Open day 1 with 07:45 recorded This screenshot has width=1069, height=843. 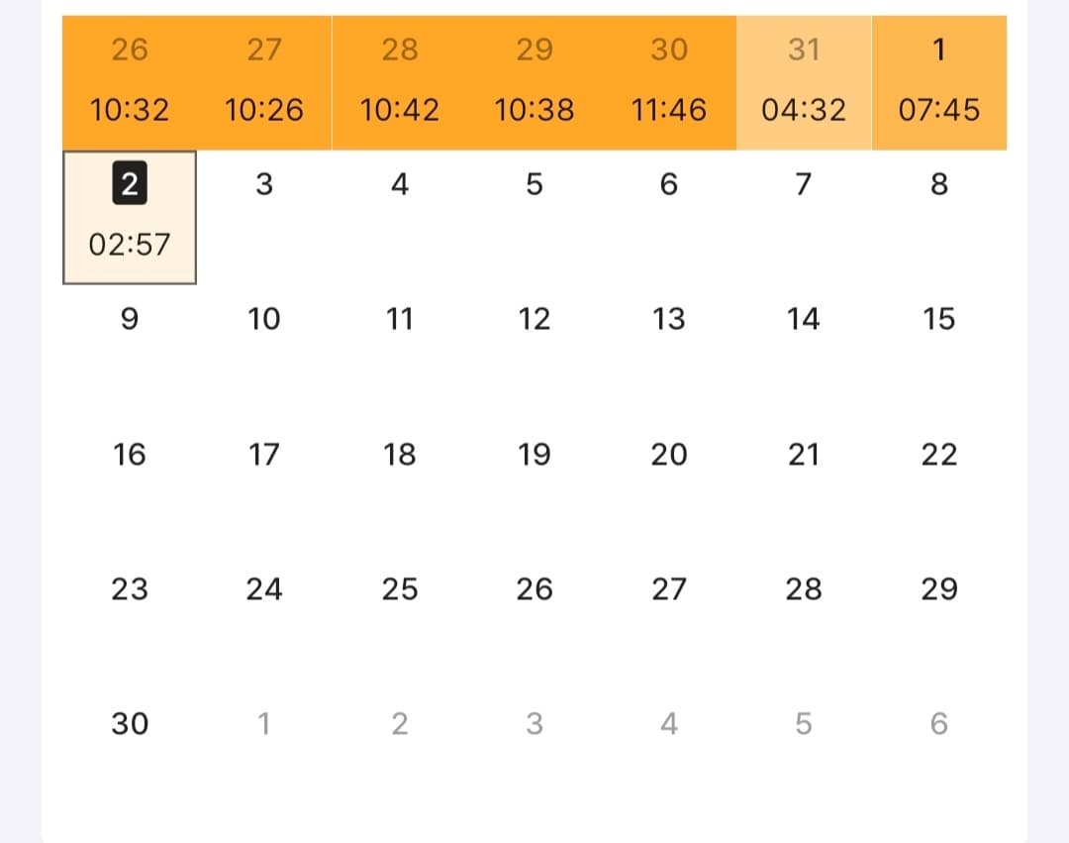[938, 82]
